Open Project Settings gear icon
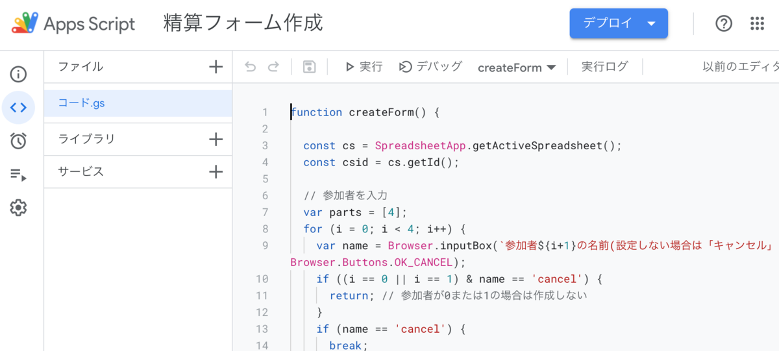The width and height of the screenshot is (779, 351). point(18,208)
